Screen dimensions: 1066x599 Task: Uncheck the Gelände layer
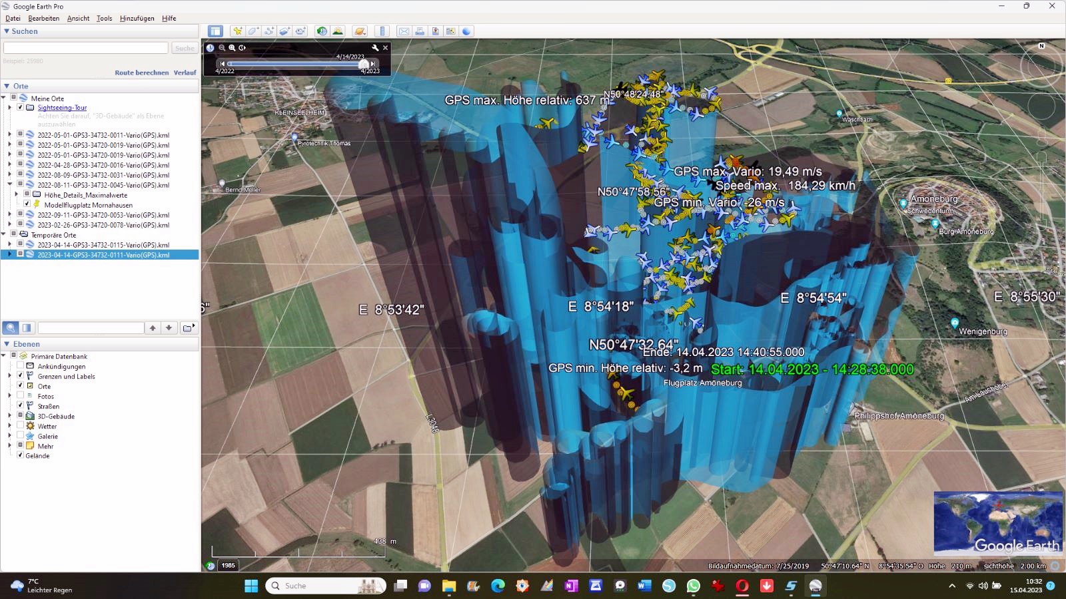pos(20,455)
